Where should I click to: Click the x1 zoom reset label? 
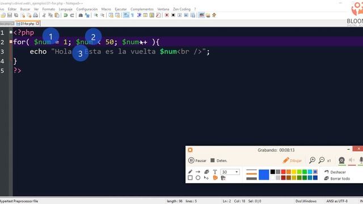329,160
